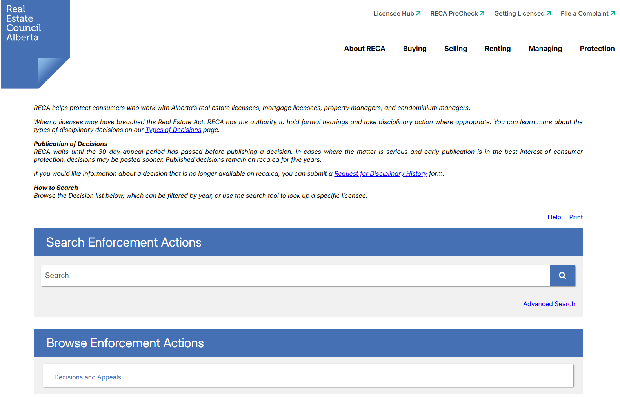
Task: Select the Decisions and Appeals tab
Action: [87, 377]
